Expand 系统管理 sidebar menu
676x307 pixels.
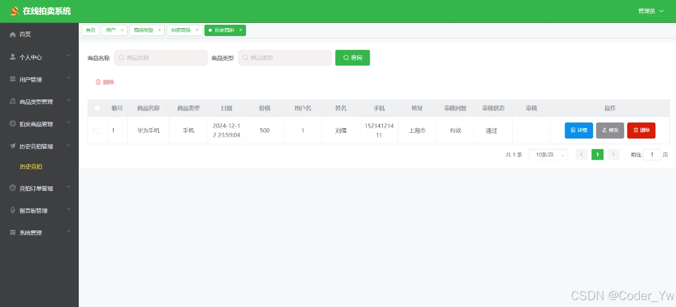point(68,232)
